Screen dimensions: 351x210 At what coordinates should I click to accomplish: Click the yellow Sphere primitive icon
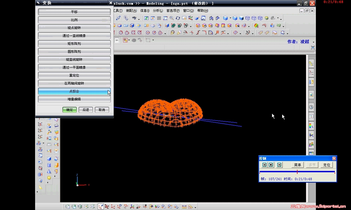[x=49, y=178]
